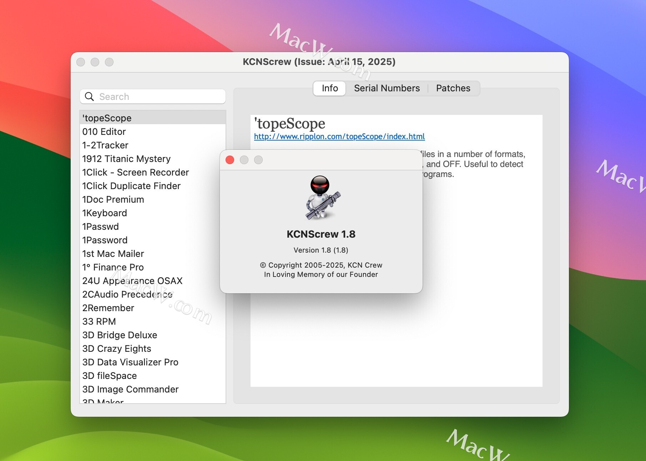Select 1-2Tracker in the list
The width and height of the screenshot is (646, 461).
(153, 145)
